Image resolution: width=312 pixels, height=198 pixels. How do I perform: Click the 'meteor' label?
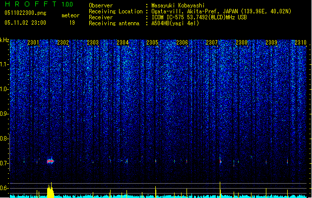[70, 15]
